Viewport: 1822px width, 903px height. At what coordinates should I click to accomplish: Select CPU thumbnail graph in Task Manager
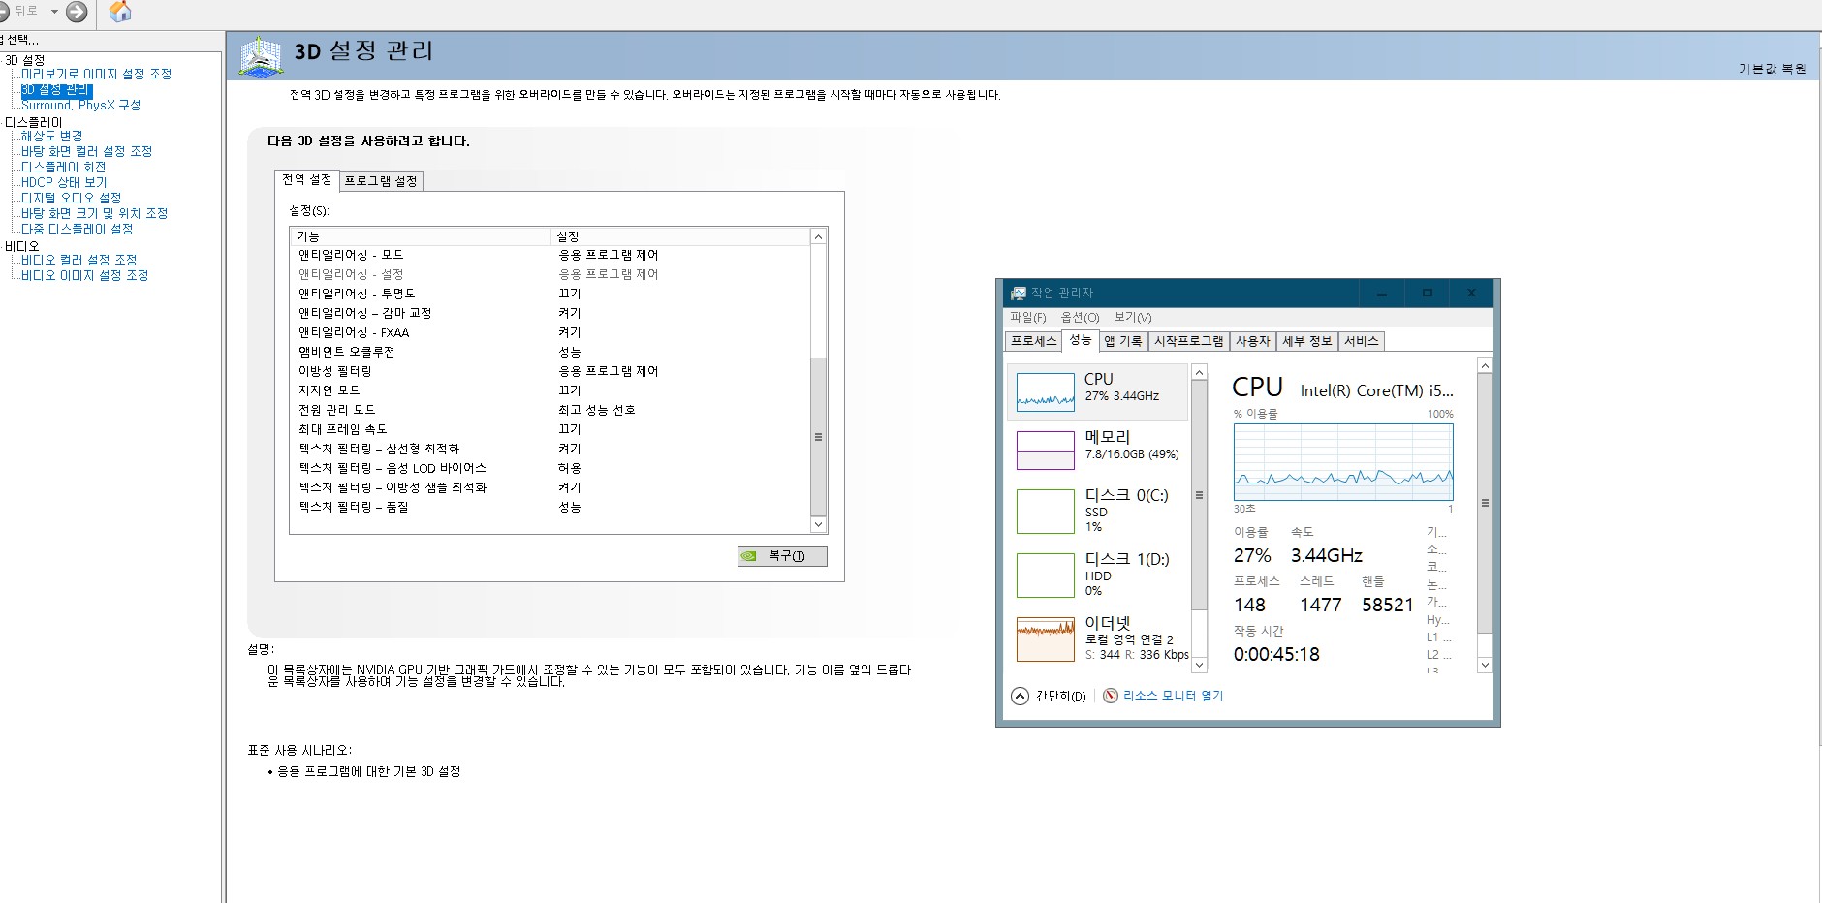1045,392
